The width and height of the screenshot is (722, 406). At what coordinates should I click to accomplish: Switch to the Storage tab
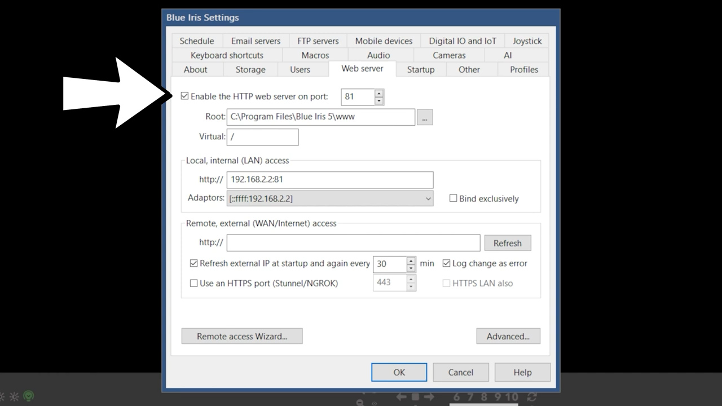pyautogui.click(x=250, y=69)
